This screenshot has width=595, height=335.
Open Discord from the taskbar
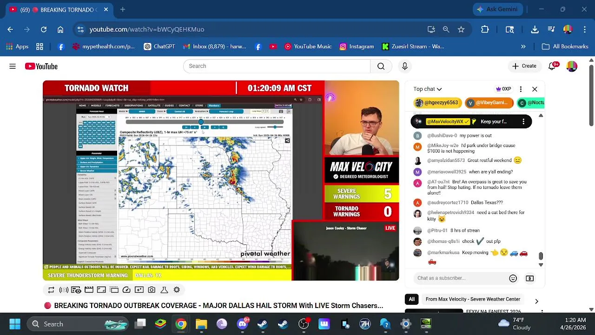click(x=242, y=324)
